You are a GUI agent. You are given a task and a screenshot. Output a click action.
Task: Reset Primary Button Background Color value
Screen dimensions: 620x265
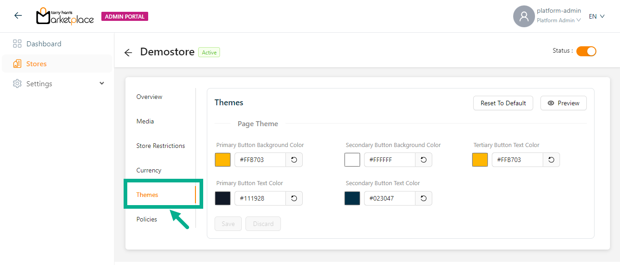click(x=294, y=160)
